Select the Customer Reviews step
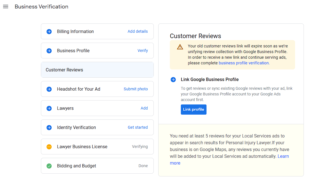Viewport: 314px width, 190px height. coord(97,70)
